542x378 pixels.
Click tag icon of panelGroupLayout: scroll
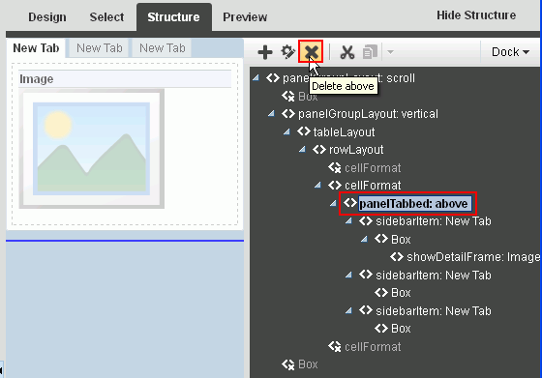click(273, 78)
